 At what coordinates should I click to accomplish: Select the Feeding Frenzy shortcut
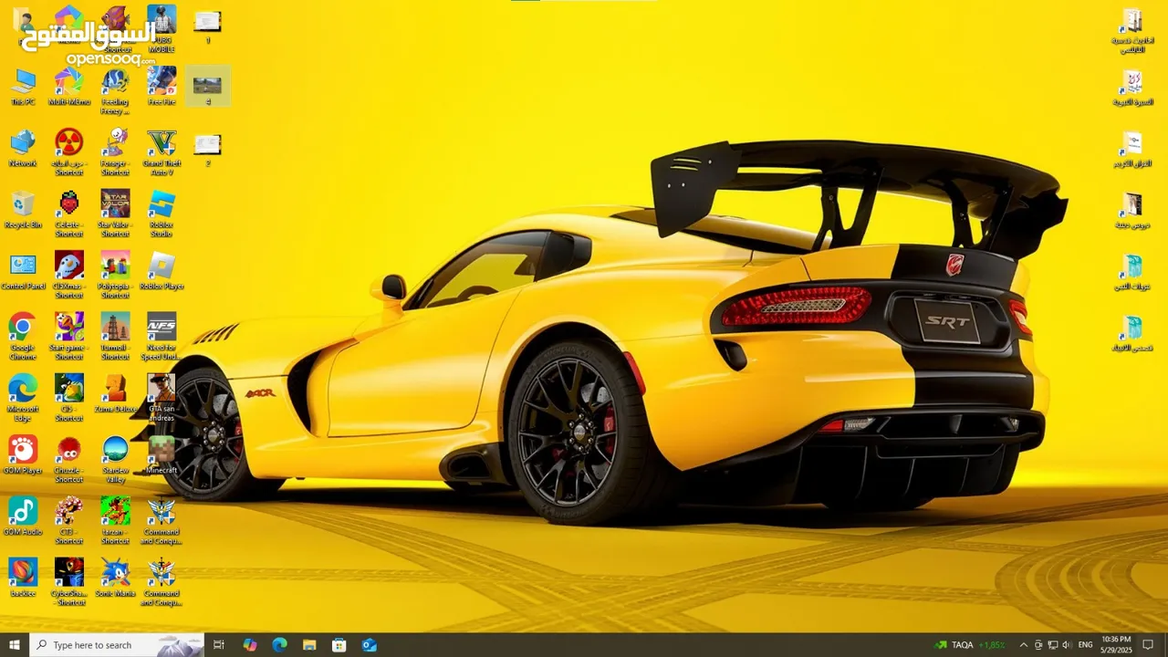115,91
